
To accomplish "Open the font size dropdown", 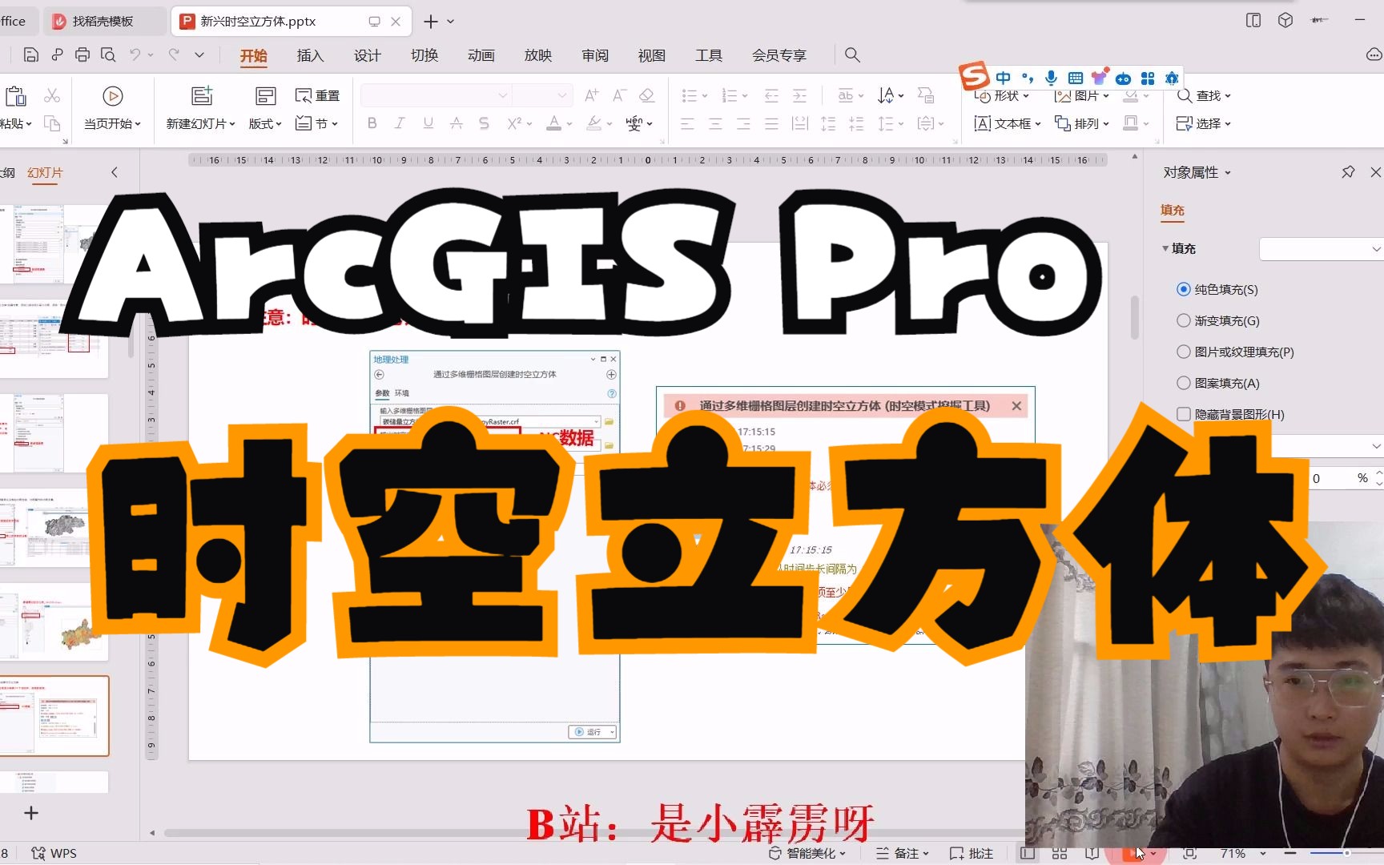I will tap(562, 95).
